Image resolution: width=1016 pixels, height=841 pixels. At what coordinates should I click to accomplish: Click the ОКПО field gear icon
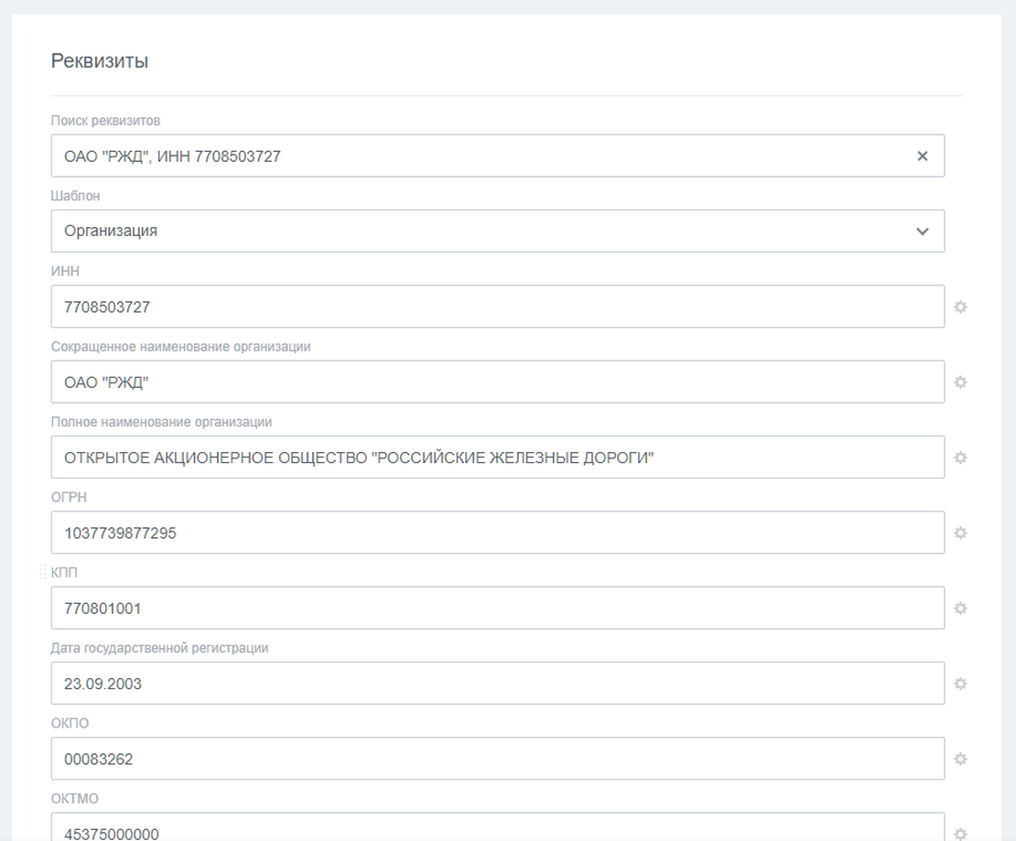(960, 759)
